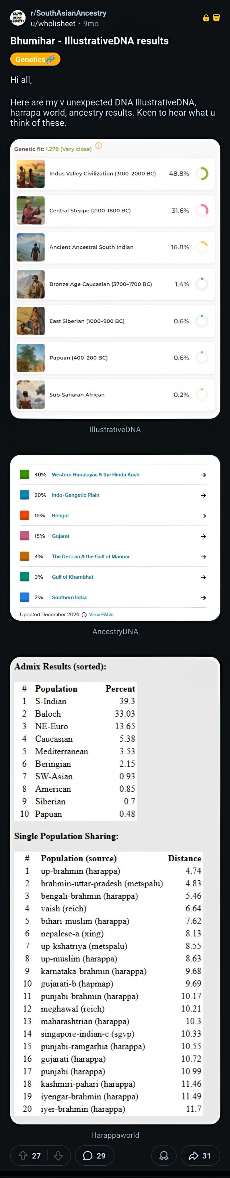Open the r/SouthAsianAncestry subreddit avatar
The height and width of the screenshot is (1178, 230).
pos(18,18)
